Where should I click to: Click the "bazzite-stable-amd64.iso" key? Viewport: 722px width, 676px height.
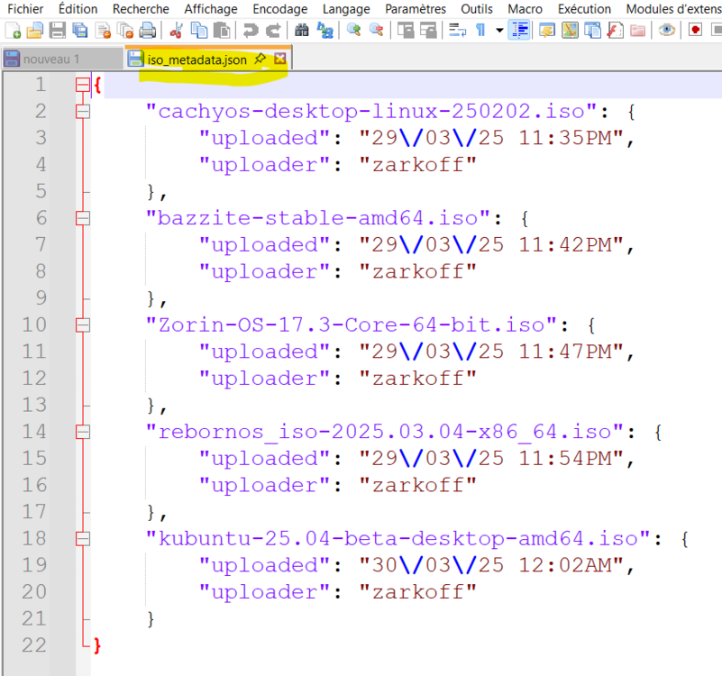[x=318, y=218]
